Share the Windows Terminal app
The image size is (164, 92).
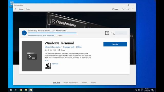(62, 50)
